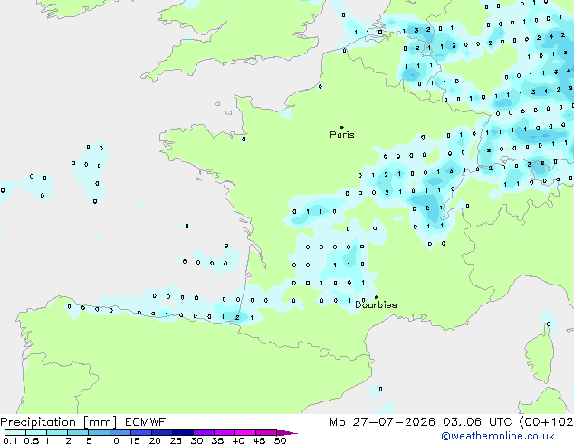This screenshot has width=574, height=444.
Task: Click the date 'Mo 27-07-2026'
Action: coord(382,422)
